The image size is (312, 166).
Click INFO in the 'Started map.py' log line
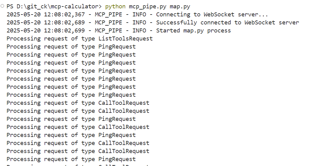click(139, 31)
